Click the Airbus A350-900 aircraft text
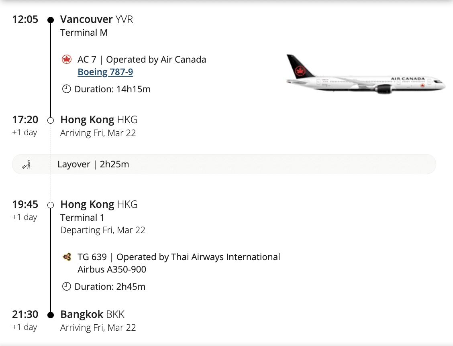 point(112,269)
